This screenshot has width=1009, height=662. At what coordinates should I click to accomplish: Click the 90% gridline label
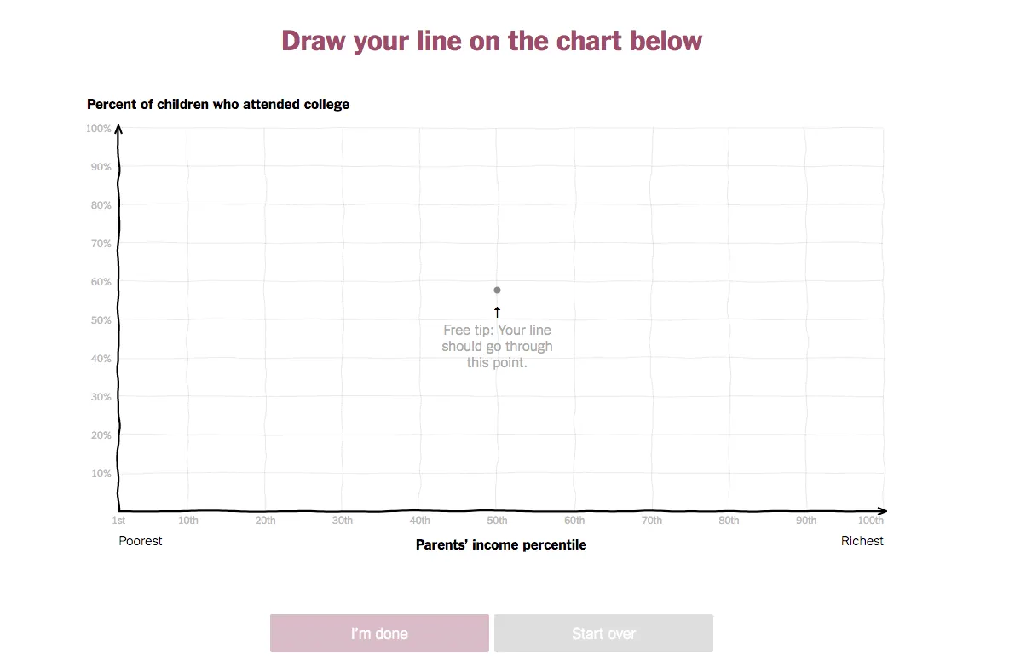pyautogui.click(x=100, y=166)
